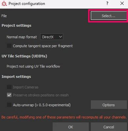128x131 pixels.
Task: Click the Import settings heading
Action: point(16,77)
